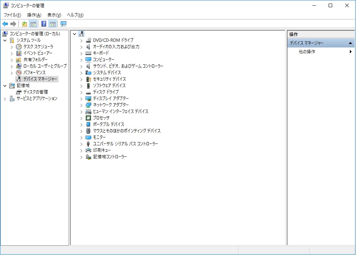Select ディスクの管理 in the left tree

tap(35, 92)
